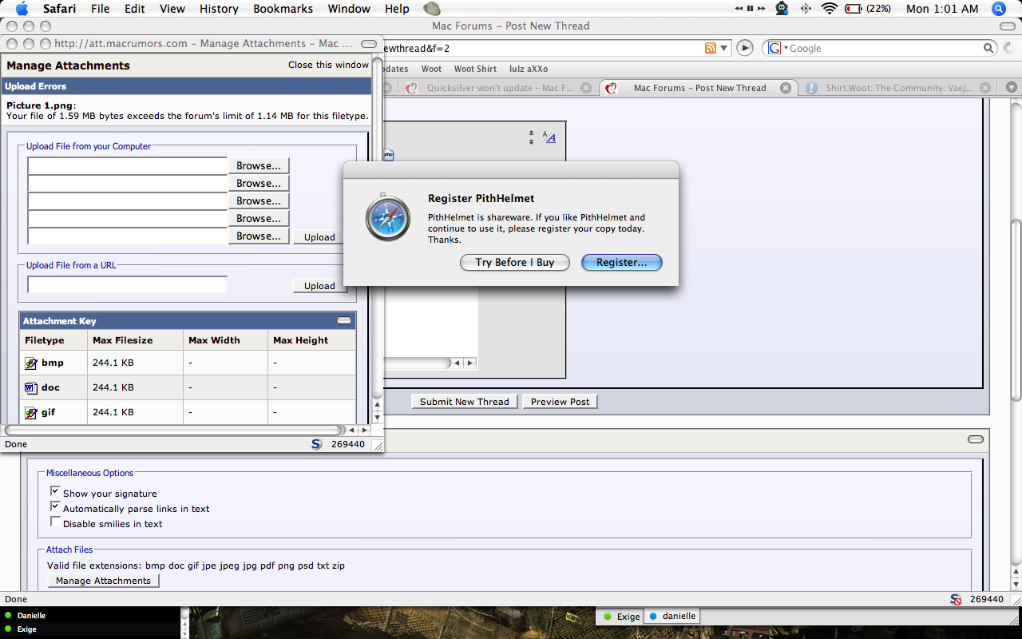The width and height of the screenshot is (1022, 639).
Task: Skip to next track in menu bar
Action: coord(763,9)
